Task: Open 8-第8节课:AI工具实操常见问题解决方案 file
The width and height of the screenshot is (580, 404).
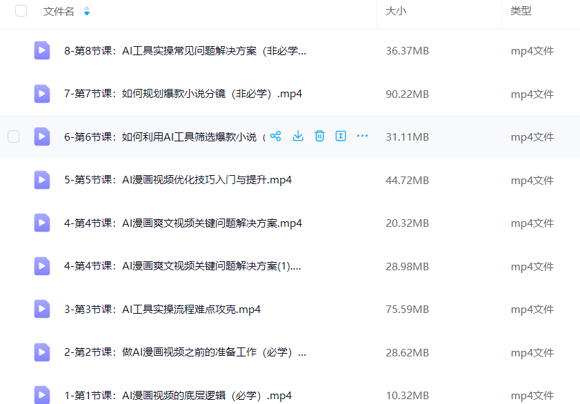Action: tap(186, 50)
